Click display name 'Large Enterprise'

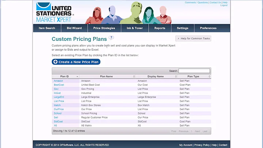(x=147, y=97)
